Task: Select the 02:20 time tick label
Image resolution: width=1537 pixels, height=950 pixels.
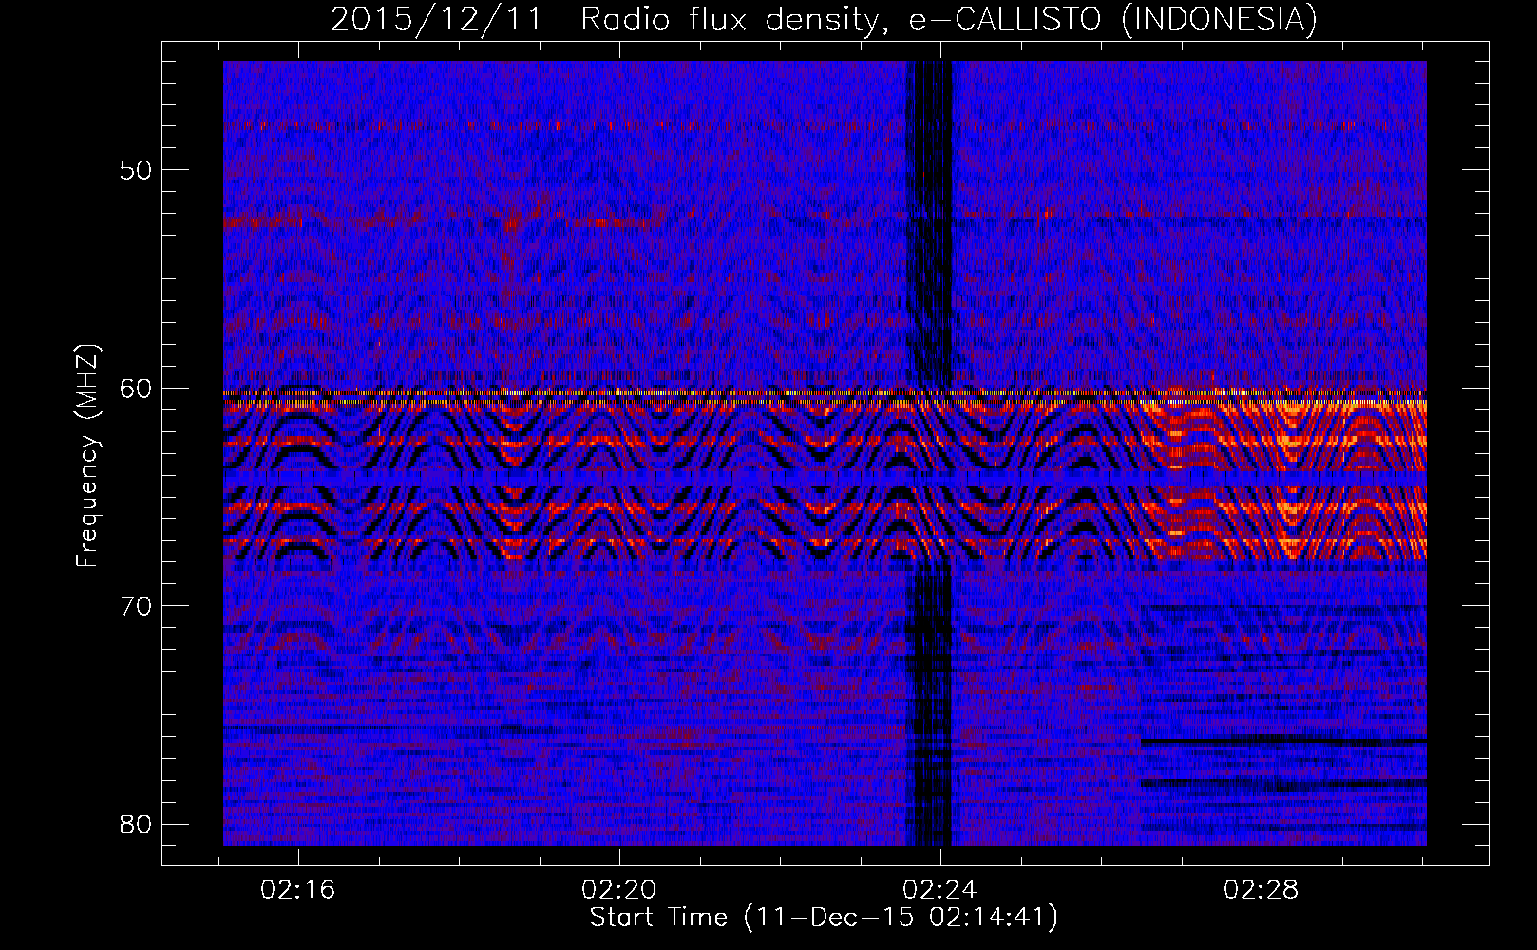Action: tap(619, 890)
